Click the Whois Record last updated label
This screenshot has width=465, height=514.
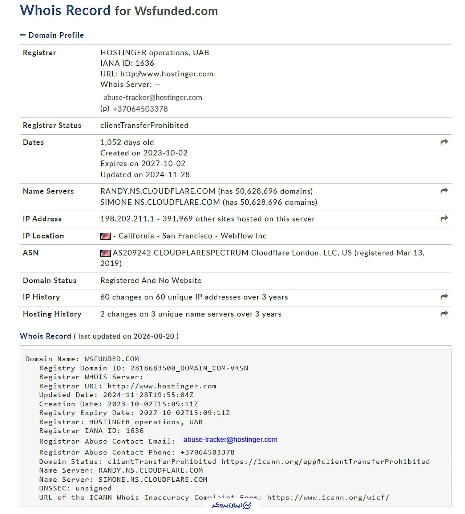pyautogui.click(x=99, y=336)
